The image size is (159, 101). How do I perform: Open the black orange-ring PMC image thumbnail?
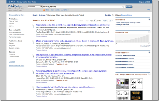136,95
